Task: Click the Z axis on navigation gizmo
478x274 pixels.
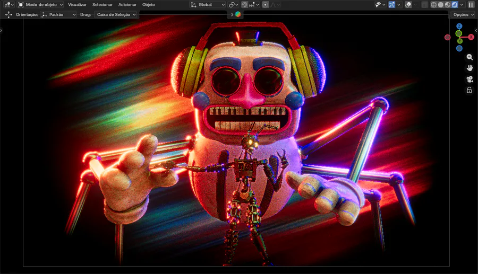Action: (x=459, y=26)
